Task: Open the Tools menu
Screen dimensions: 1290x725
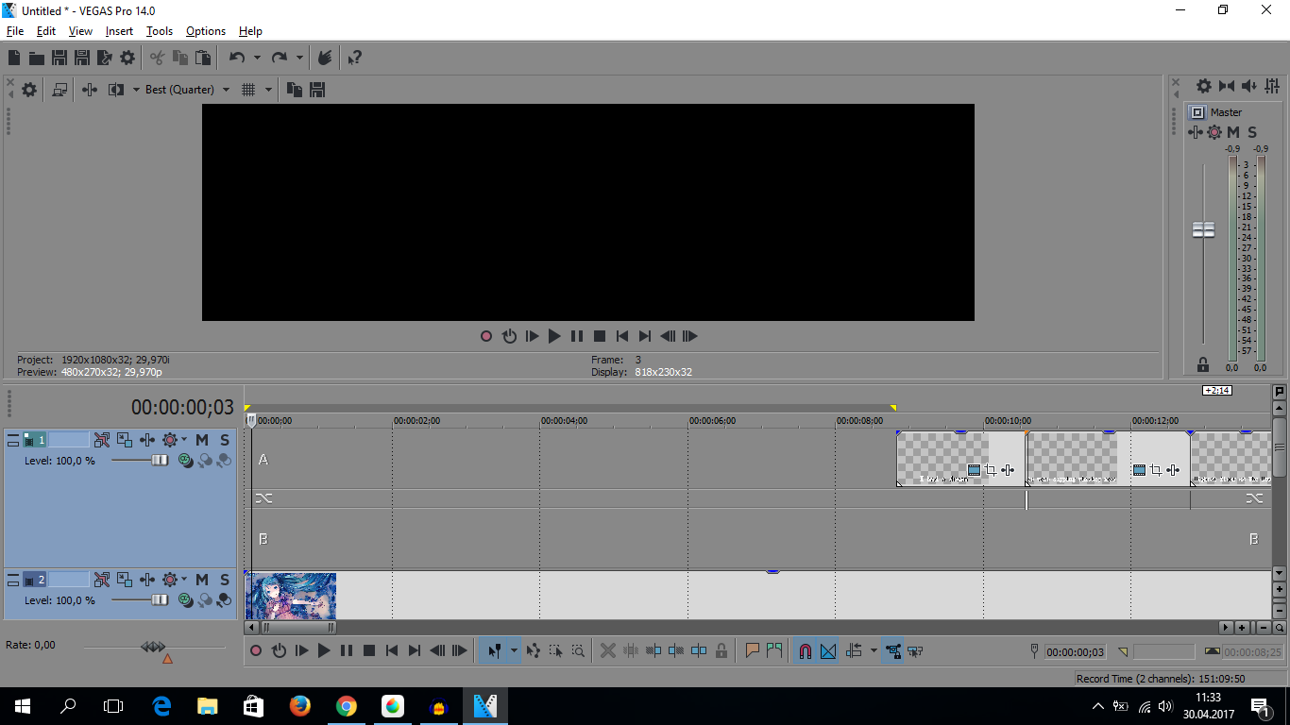Action: 160,31
